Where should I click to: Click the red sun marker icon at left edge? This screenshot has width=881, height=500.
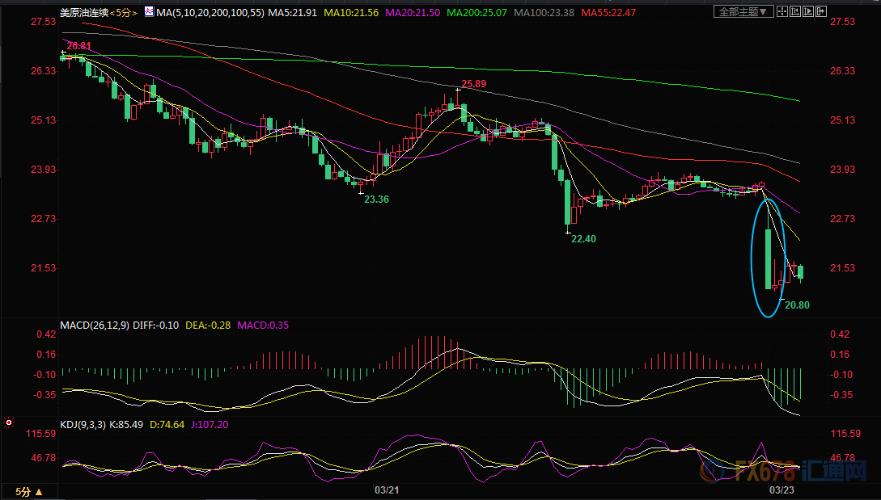9,422
